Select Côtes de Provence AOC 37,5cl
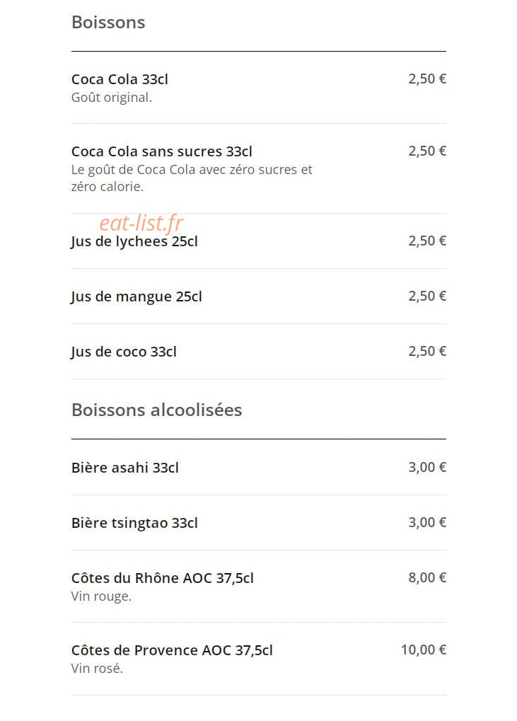517x721 pixels. click(258, 659)
